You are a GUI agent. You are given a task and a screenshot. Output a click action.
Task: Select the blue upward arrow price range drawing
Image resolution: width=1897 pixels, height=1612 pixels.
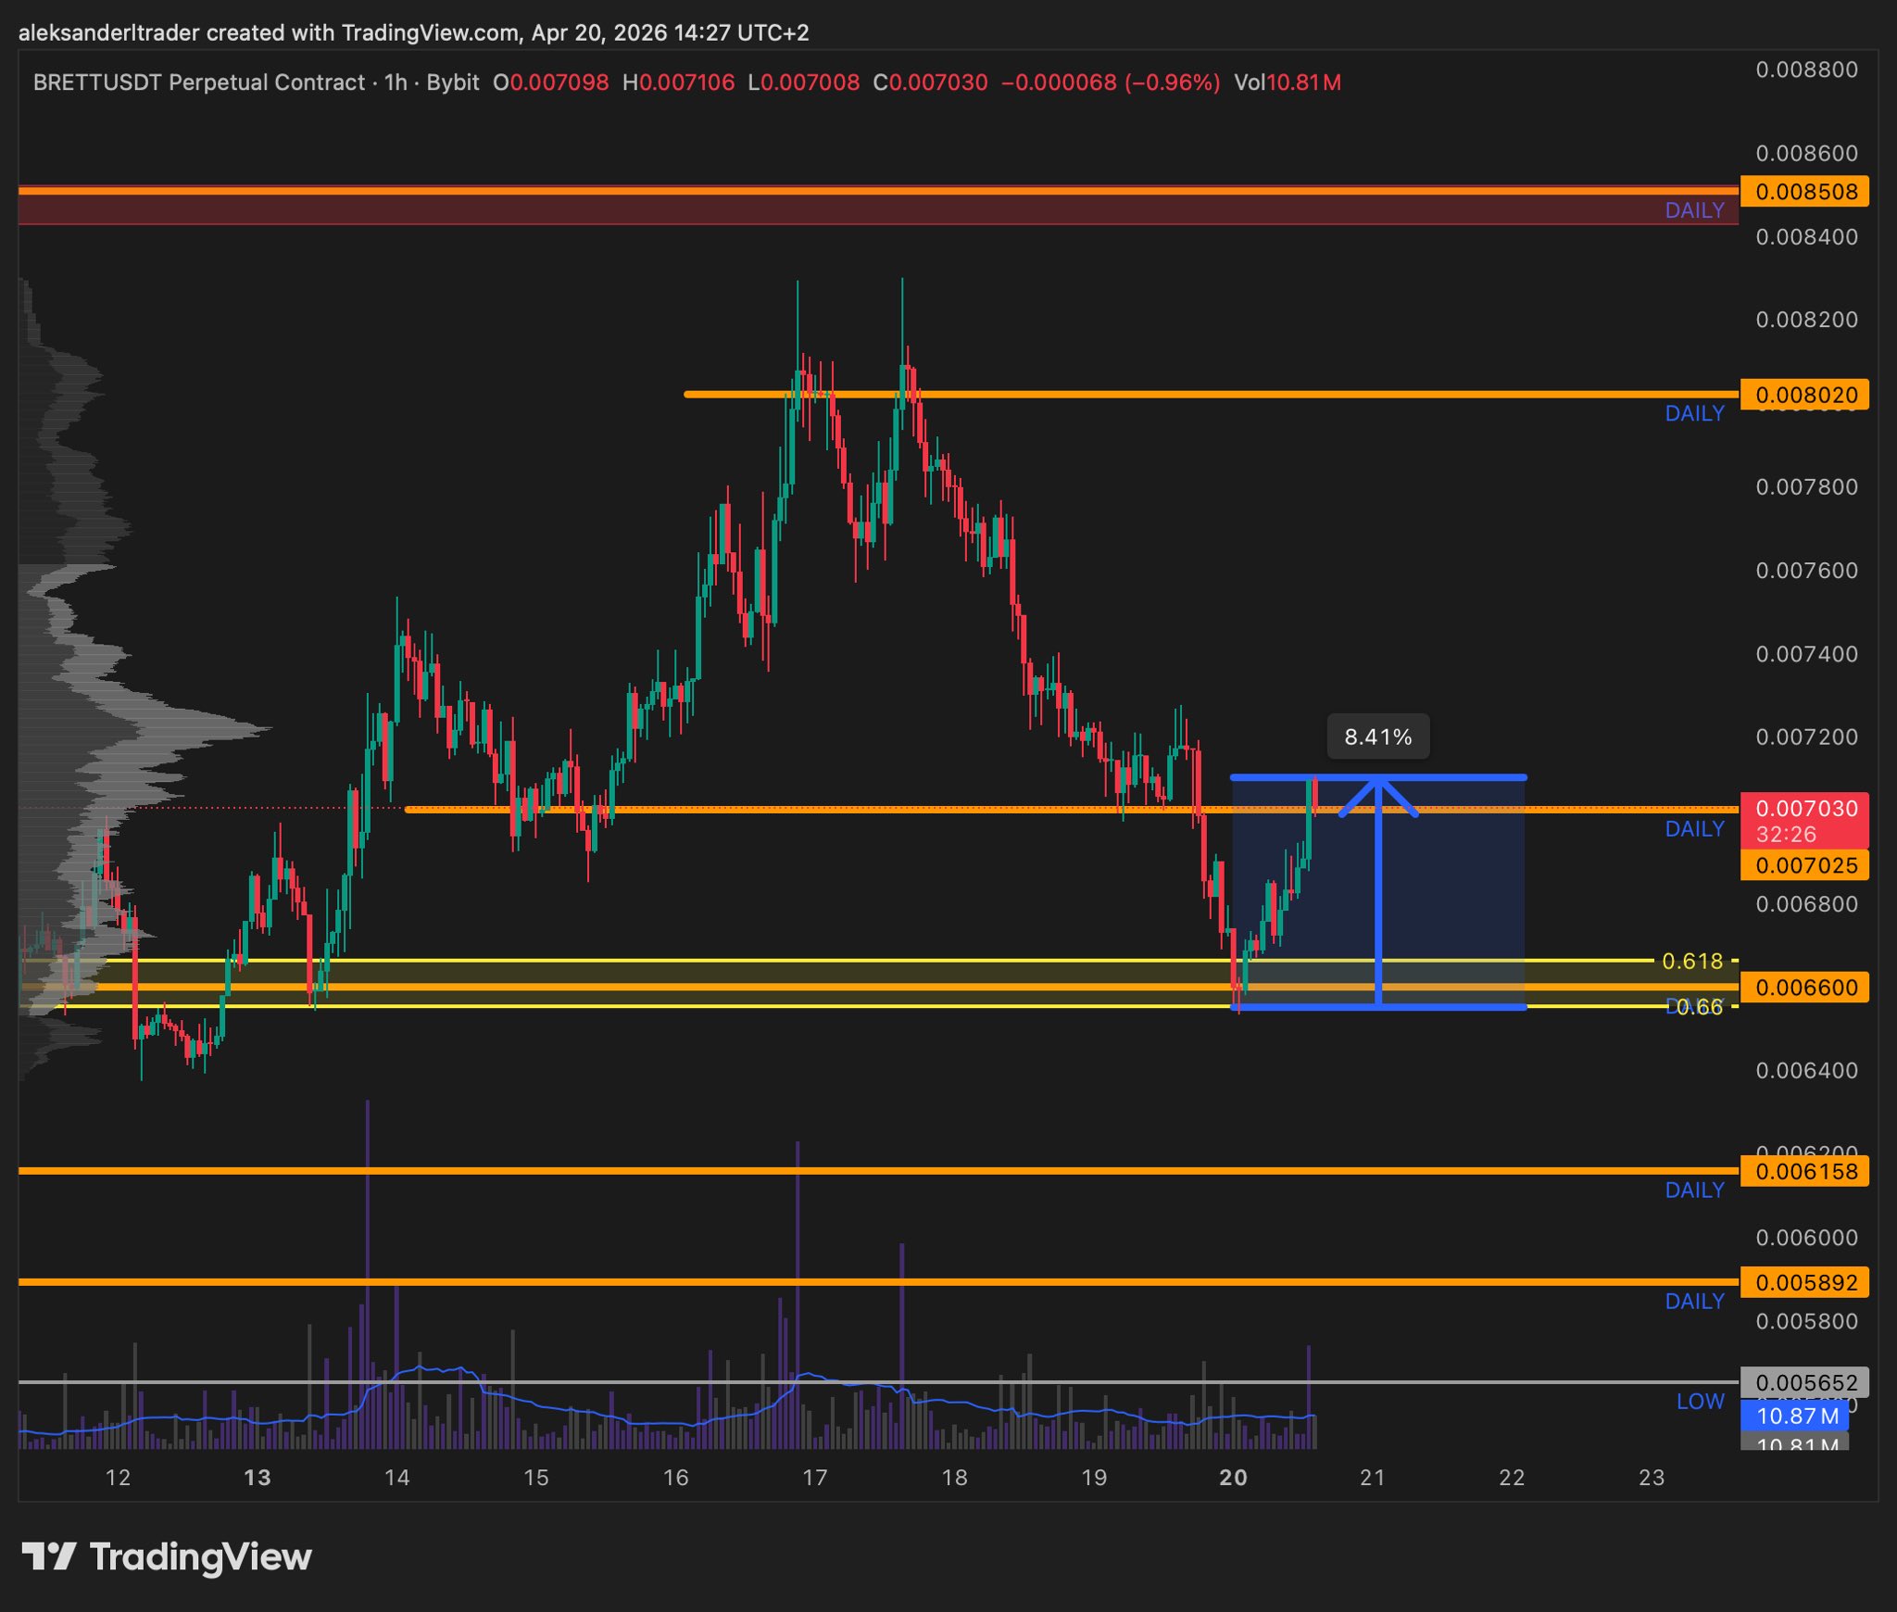1378,889
